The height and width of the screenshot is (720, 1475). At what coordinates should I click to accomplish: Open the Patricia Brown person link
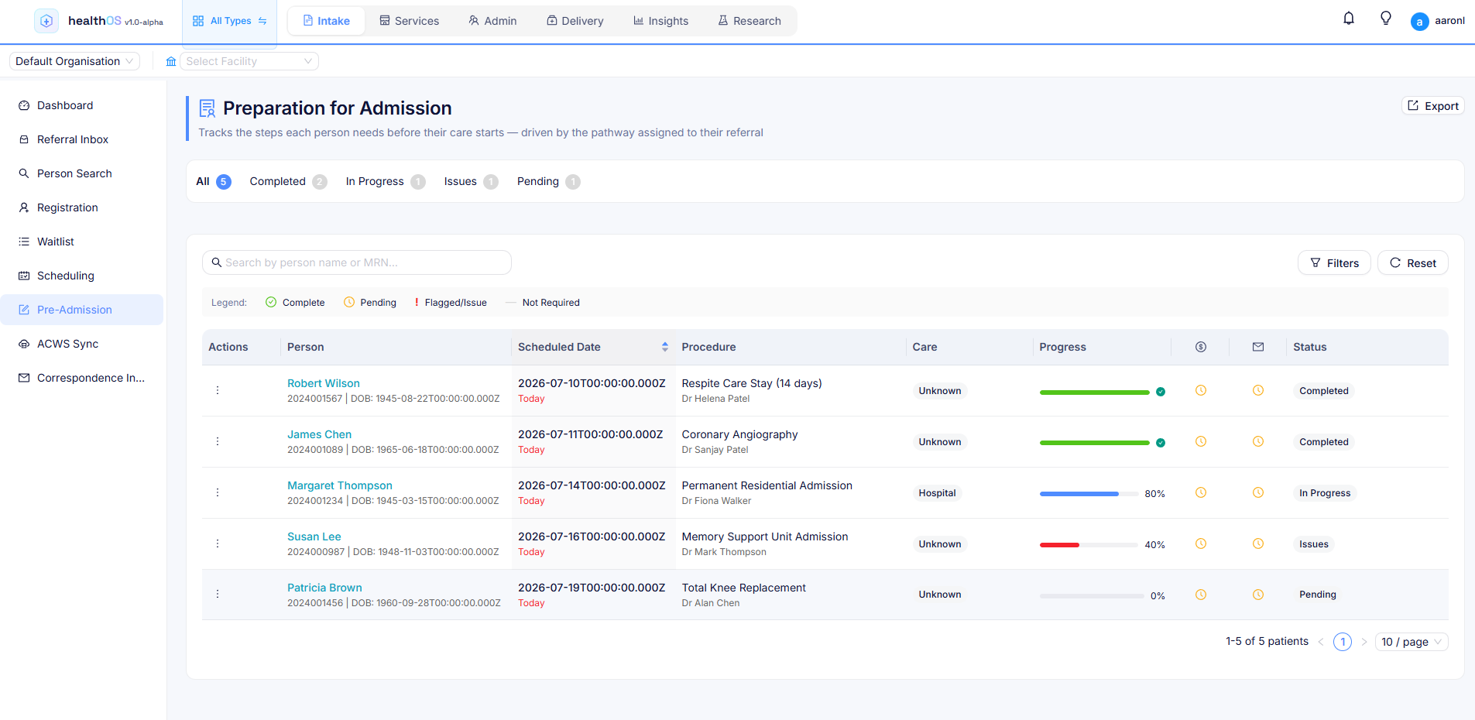point(324,588)
